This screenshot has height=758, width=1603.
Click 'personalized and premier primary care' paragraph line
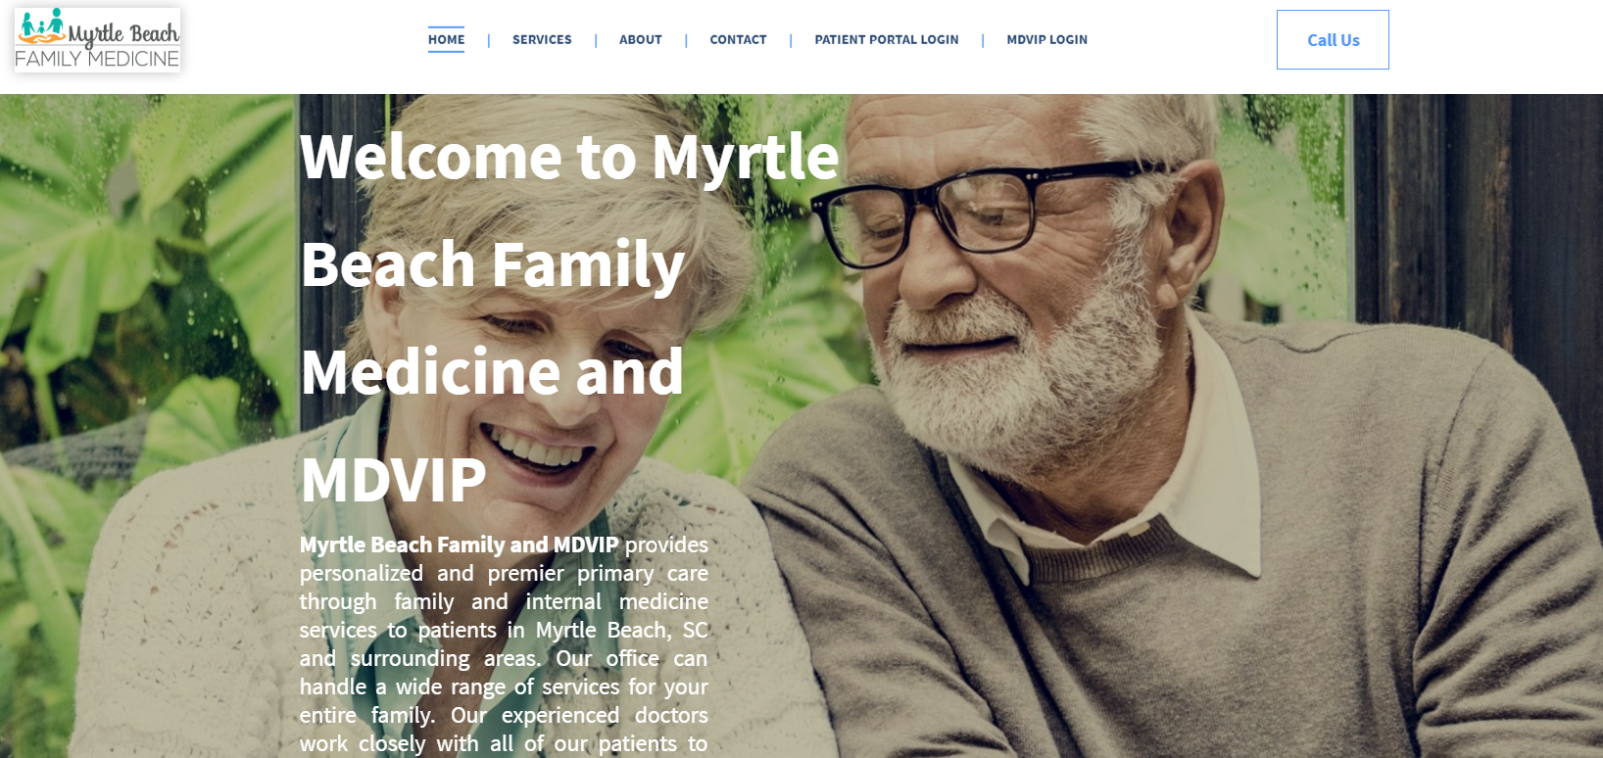504,573
